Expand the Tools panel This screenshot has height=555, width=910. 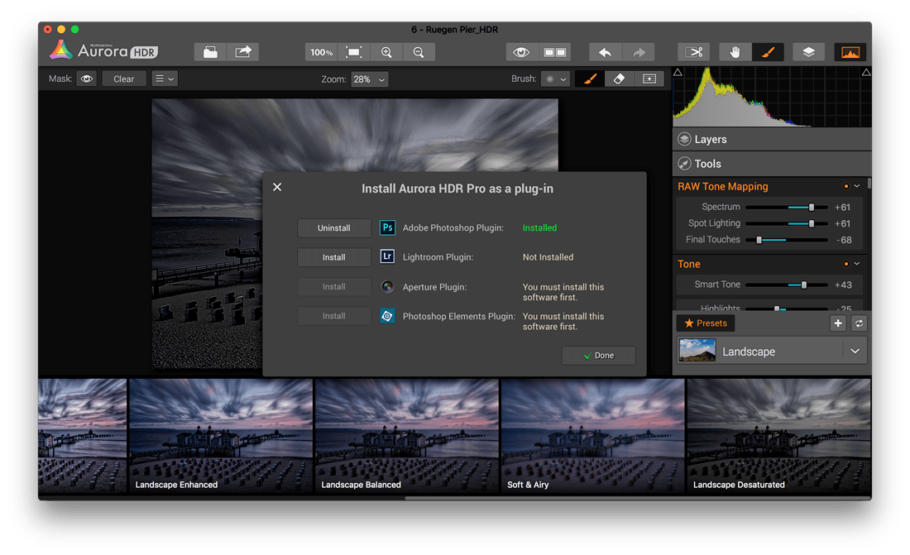pyautogui.click(x=772, y=164)
